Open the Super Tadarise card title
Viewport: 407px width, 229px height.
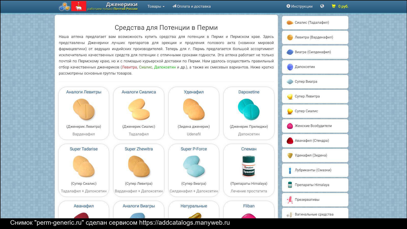coord(84,149)
